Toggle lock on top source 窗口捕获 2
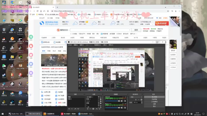 pos(101,97)
